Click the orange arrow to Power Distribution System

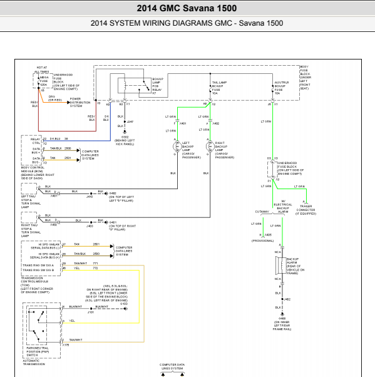[68, 103]
